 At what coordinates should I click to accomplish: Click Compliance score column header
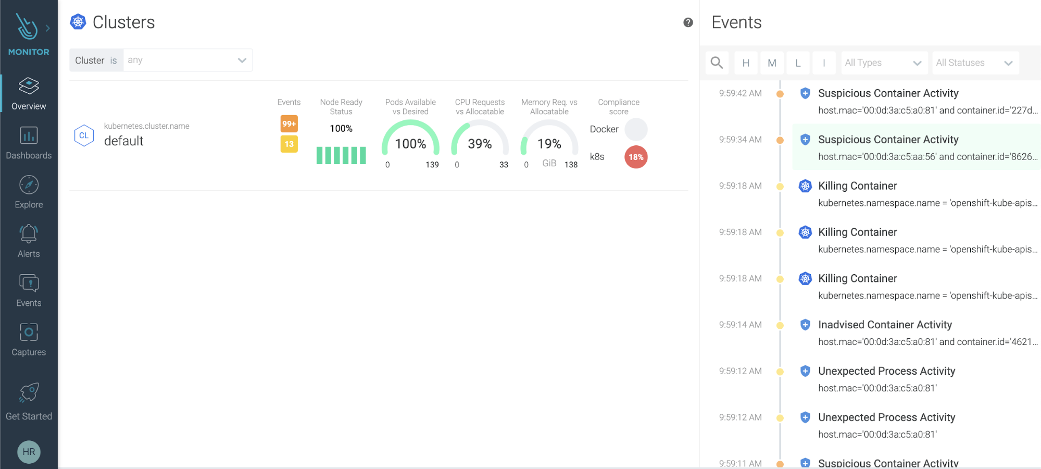pos(619,107)
